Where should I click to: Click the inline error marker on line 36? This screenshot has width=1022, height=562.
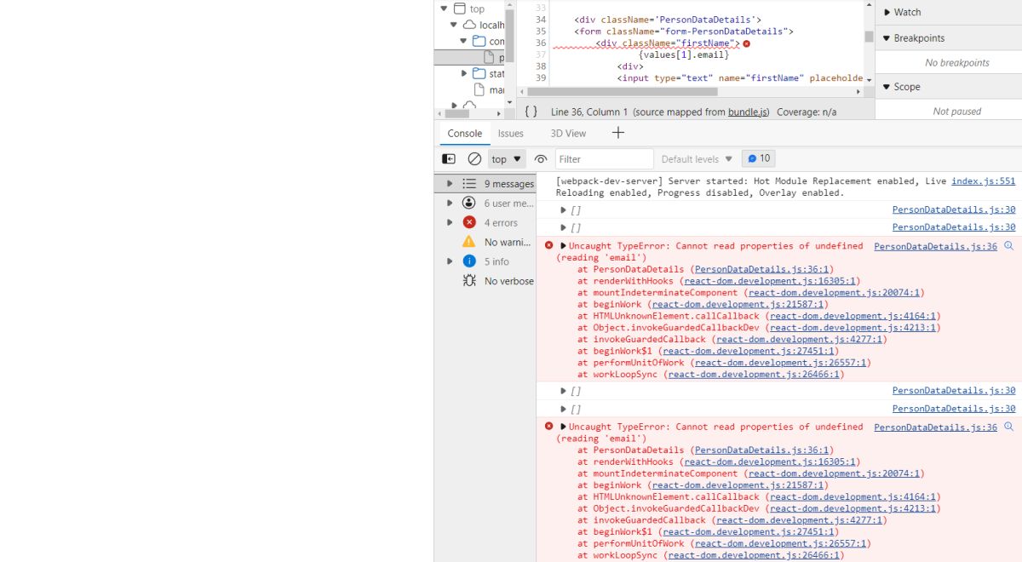pos(747,43)
